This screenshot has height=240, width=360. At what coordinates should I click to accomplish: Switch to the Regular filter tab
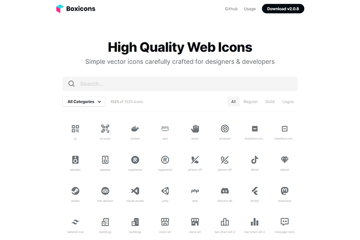[x=251, y=102]
